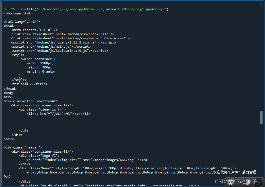Click the 'margin: 0 auto;' line
The image size is (265, 187).
coord(41,71)
